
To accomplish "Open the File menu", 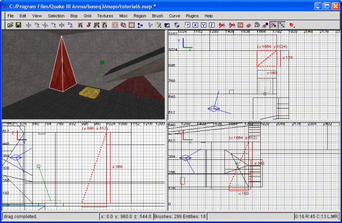I will click(x=11, y=16).
